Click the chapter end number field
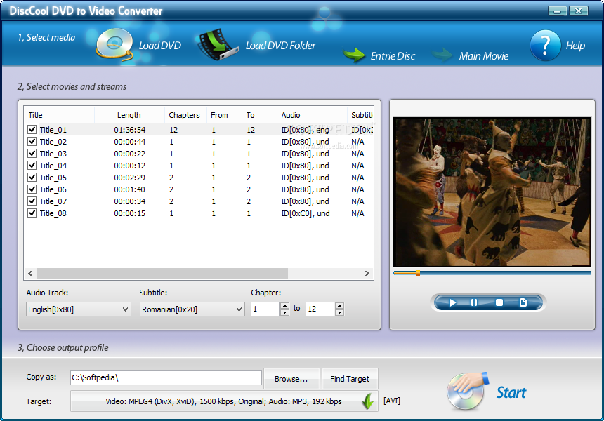The image size is (604, 421). (x=320, y=309)
